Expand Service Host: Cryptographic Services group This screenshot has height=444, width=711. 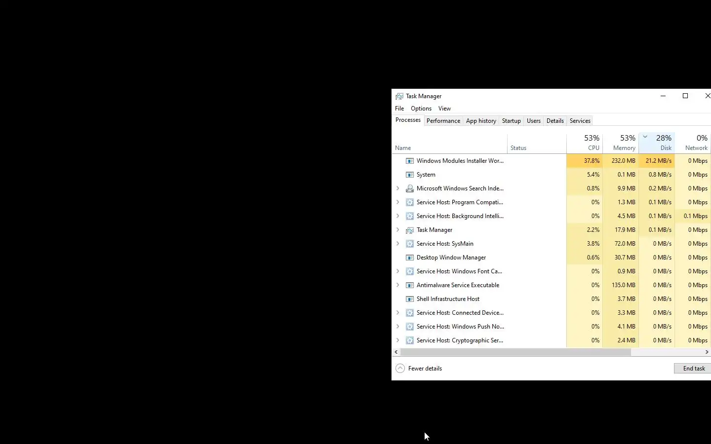point(398,340)
